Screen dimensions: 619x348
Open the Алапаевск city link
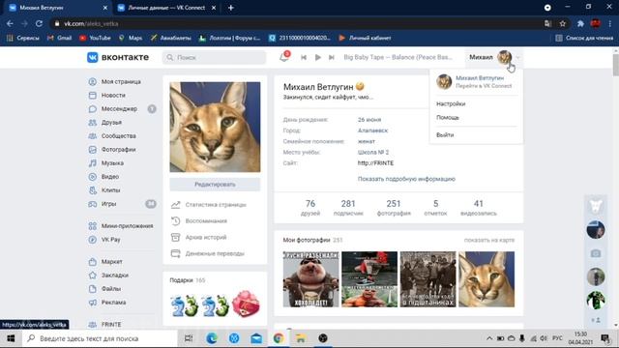(372, 130)
